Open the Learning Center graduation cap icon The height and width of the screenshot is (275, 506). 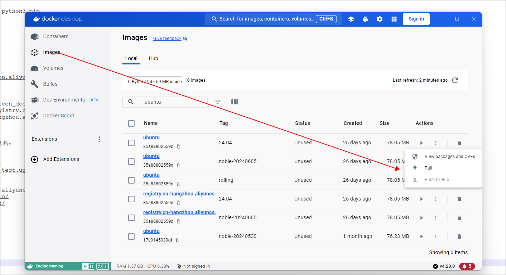(x=351, y=19)
